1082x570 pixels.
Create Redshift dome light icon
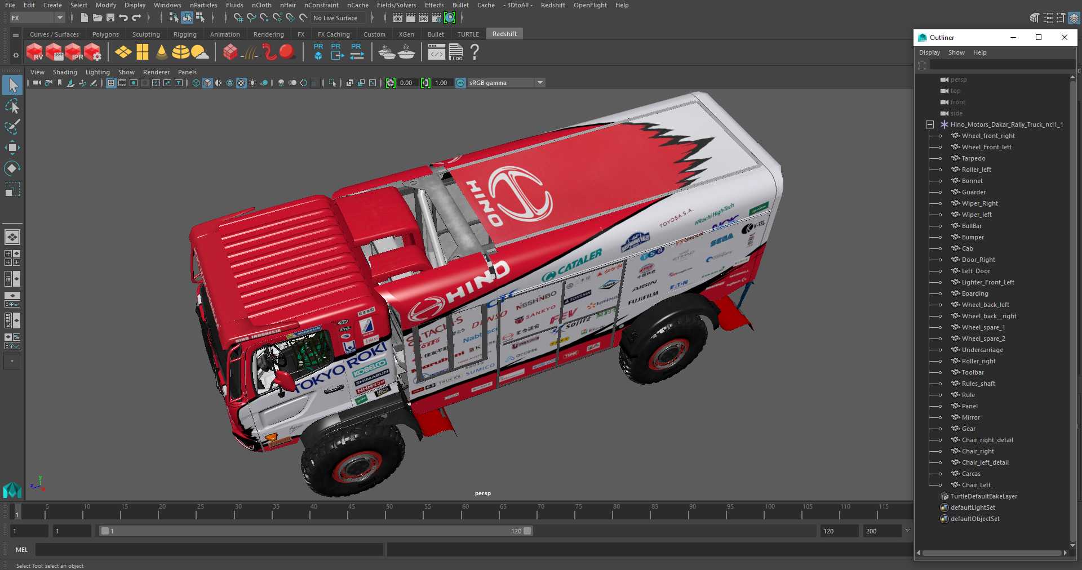(180, 52)
